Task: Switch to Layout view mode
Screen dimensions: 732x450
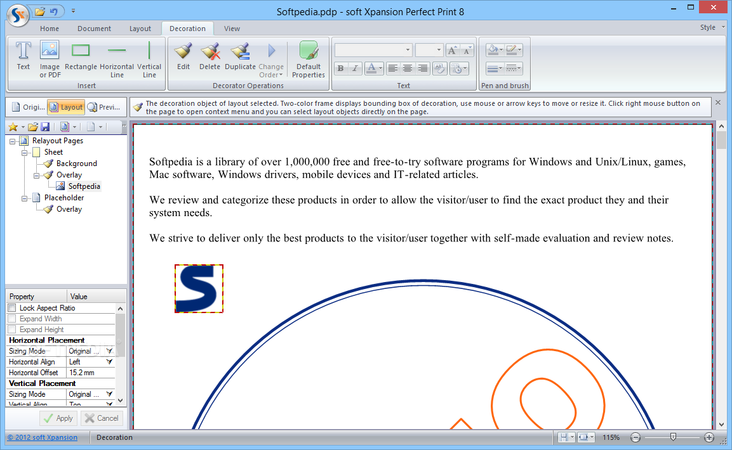Action: click(66, 107)
